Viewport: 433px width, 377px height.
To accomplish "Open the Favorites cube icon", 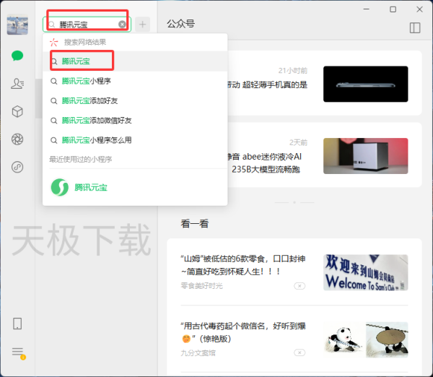I will (x=17, y=111).
